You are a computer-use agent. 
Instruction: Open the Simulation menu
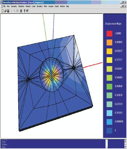pyautogui.click(x=21, y=6)
